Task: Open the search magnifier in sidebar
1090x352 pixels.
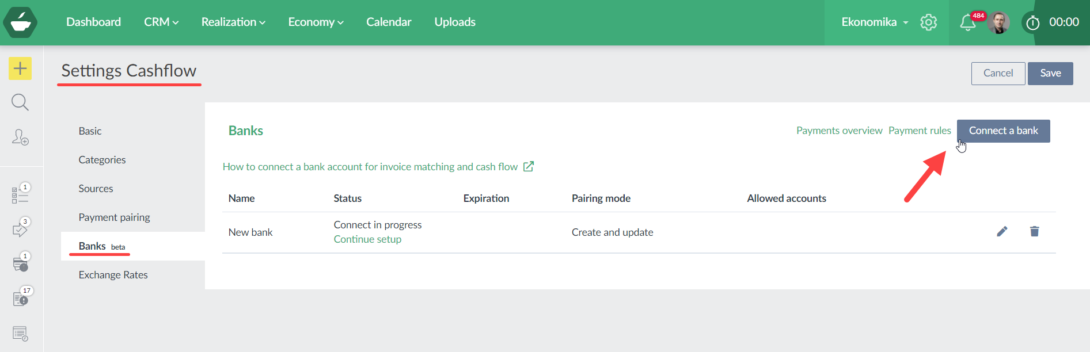Action: coord(20,102)
